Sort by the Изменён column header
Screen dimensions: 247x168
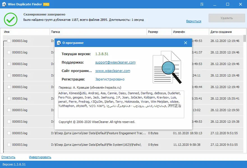(190, 32)
